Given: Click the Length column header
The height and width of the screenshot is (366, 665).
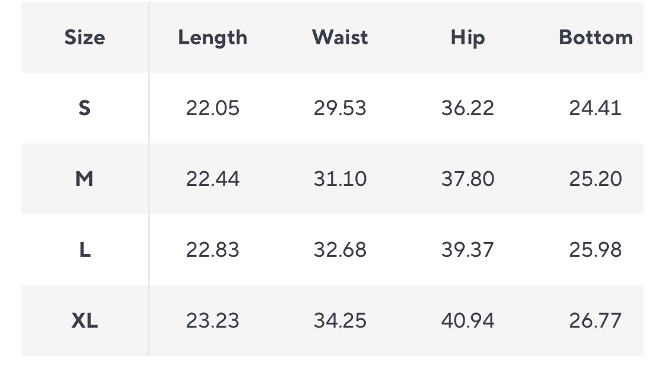Looking at the screenshot, I should click(212, 38).
